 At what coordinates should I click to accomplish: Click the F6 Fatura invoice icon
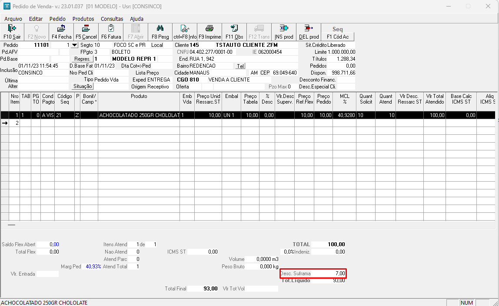coord(111,32)
